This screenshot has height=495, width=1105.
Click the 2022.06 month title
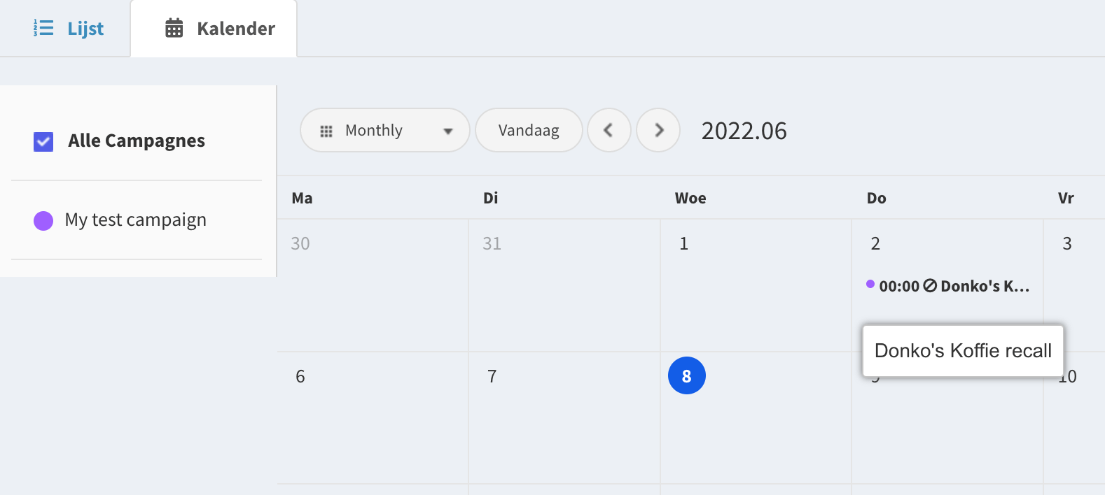pyautogui.click(x=744, y=131)
